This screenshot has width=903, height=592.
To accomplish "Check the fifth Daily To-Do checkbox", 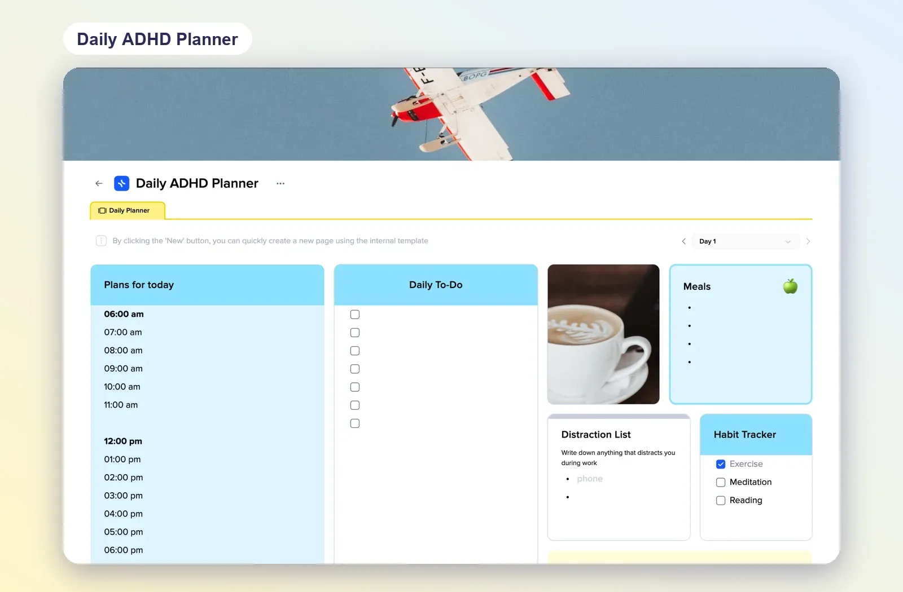I will click(x=355, y=387).
